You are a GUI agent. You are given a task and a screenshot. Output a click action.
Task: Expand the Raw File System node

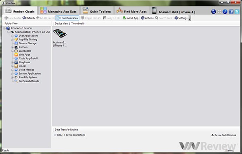[12, 77]
